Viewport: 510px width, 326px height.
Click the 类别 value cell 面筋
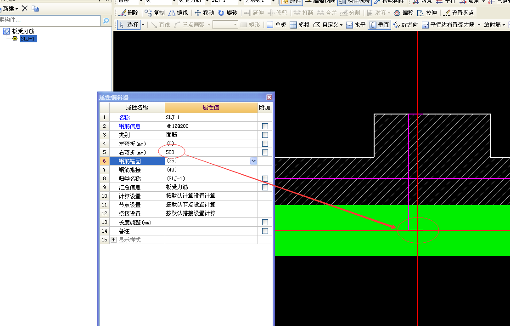click(211, 135)
